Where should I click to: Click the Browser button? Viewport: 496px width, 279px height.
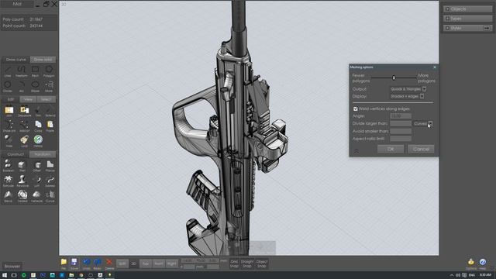pyautogui.click(x=12, y=266)
